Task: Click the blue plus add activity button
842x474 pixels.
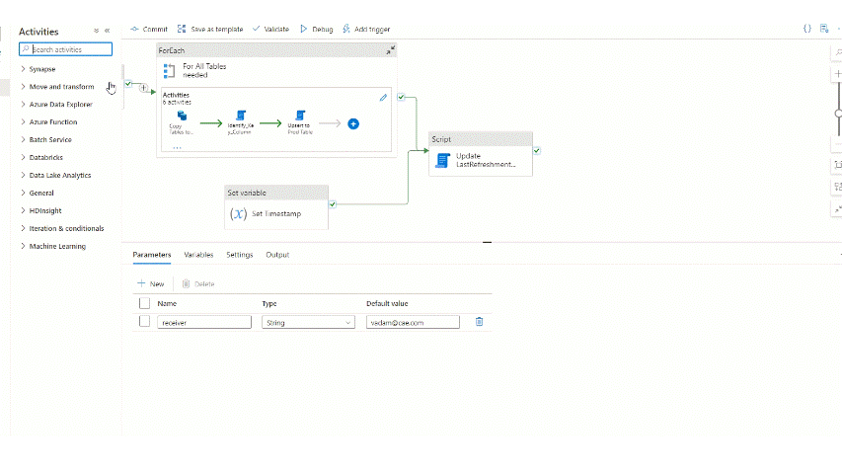Action: [x=352, y=123]
